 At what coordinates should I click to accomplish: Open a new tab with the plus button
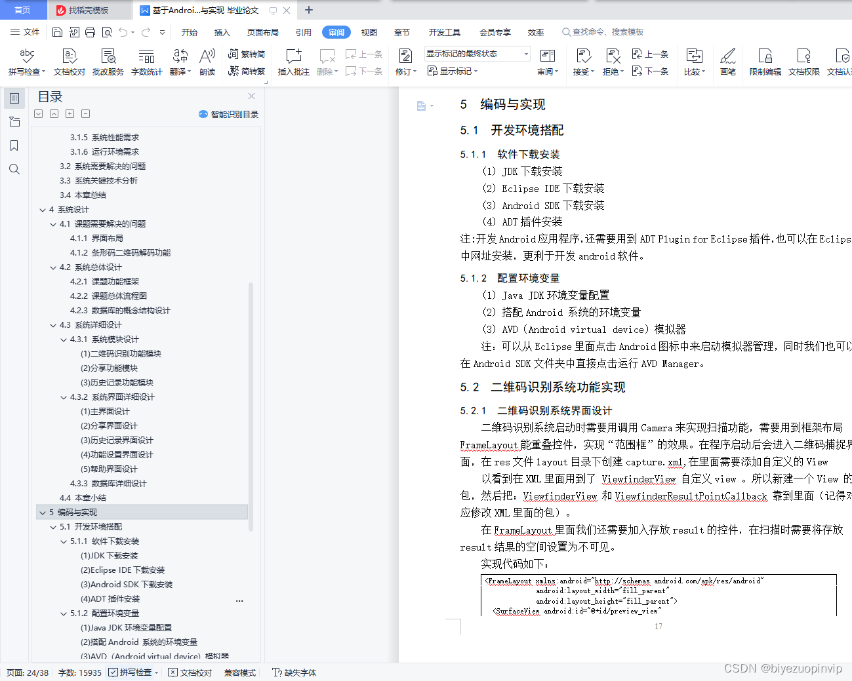point(309,10)
